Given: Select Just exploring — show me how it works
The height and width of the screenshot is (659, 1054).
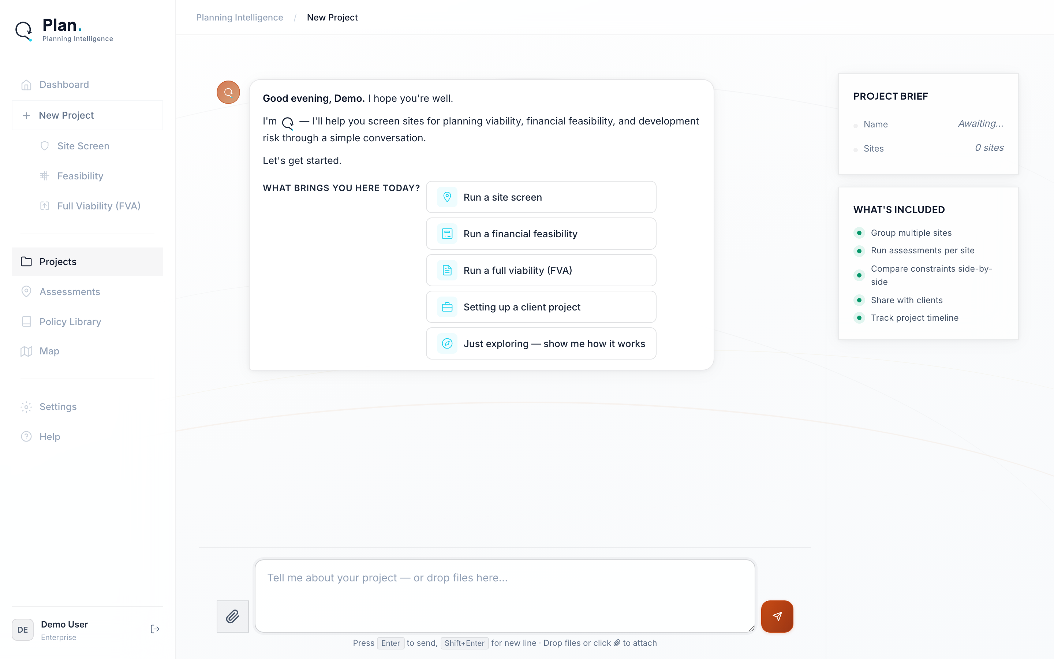Looking at the screenshot, I should (x=541, y=343).
